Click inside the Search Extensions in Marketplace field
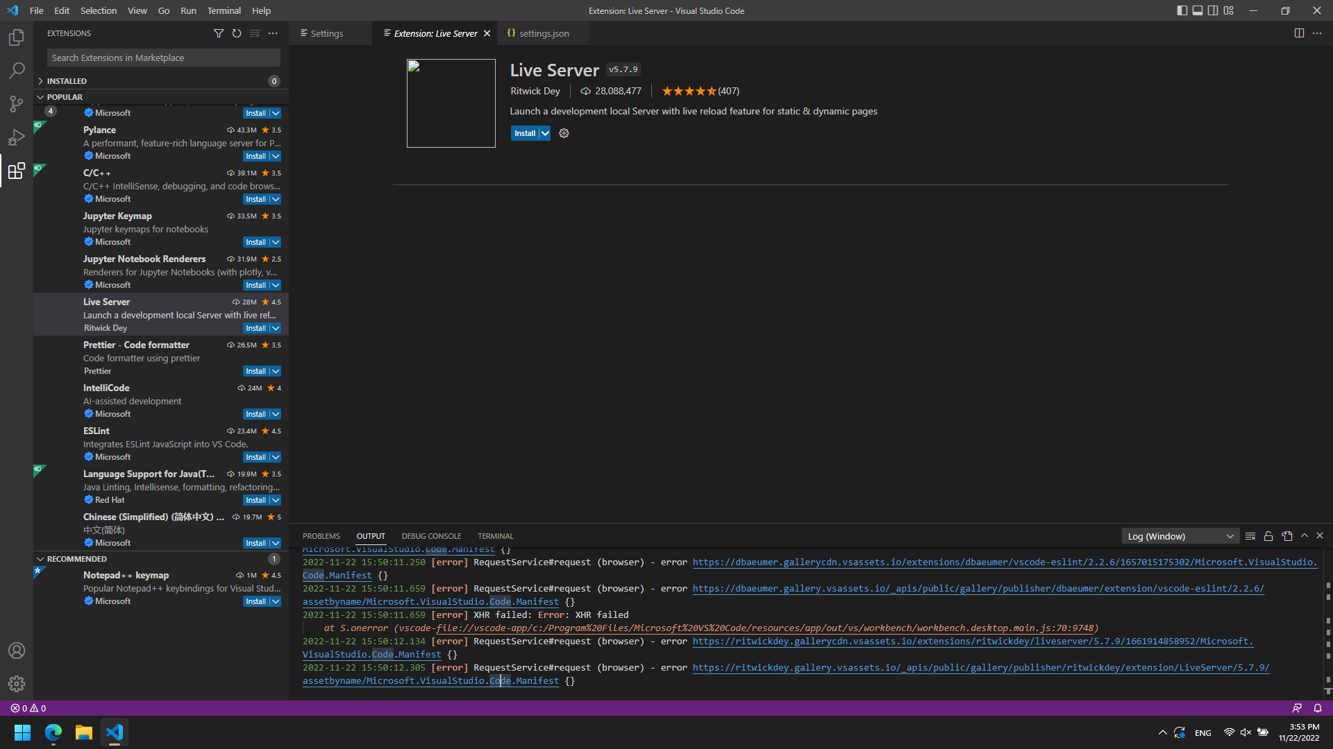 (162, 58)
